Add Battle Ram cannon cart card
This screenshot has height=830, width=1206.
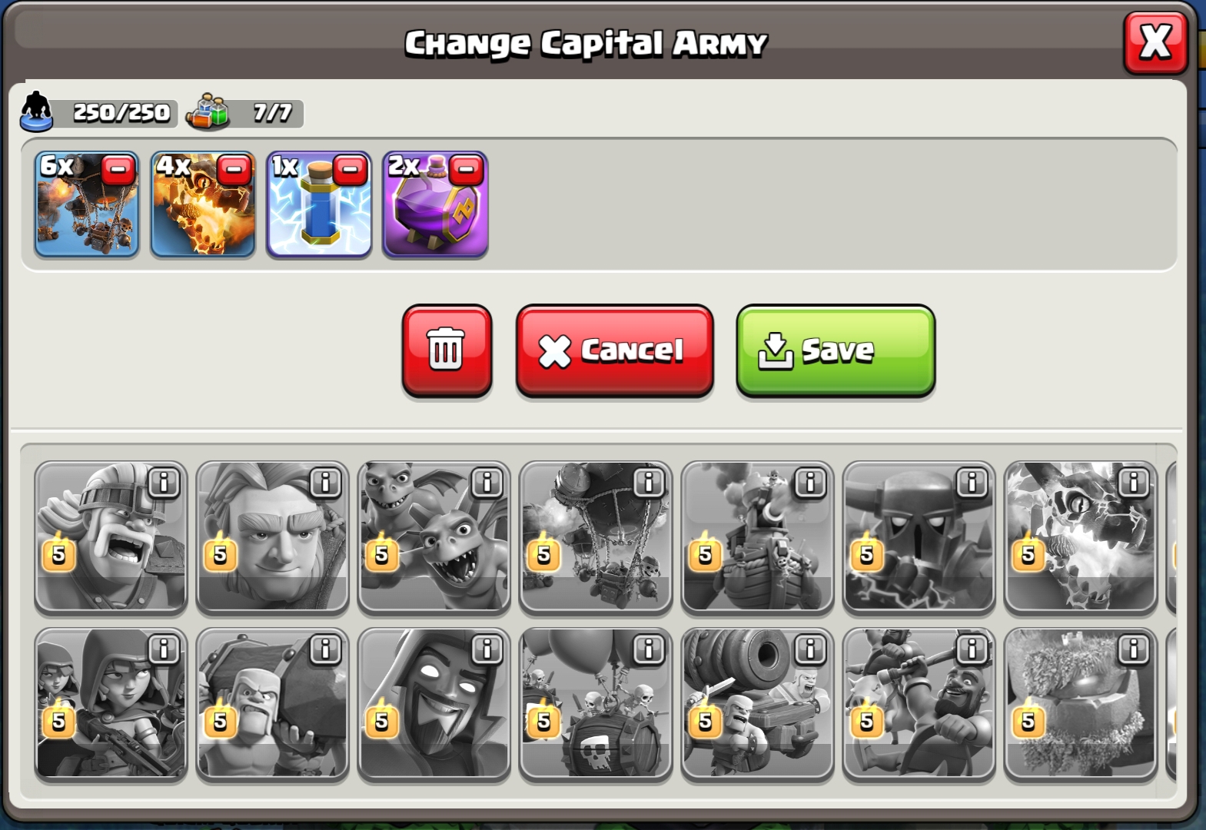pyautogui.click(x=757, y=705)
